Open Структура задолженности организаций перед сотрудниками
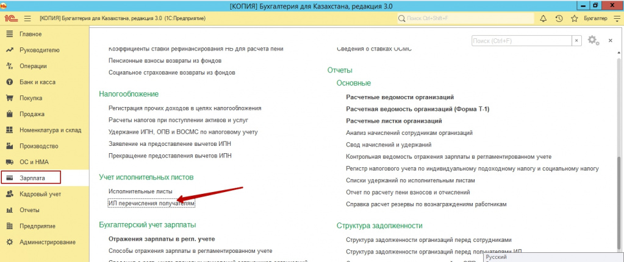The image size is (624, 262). coord(429,240)
